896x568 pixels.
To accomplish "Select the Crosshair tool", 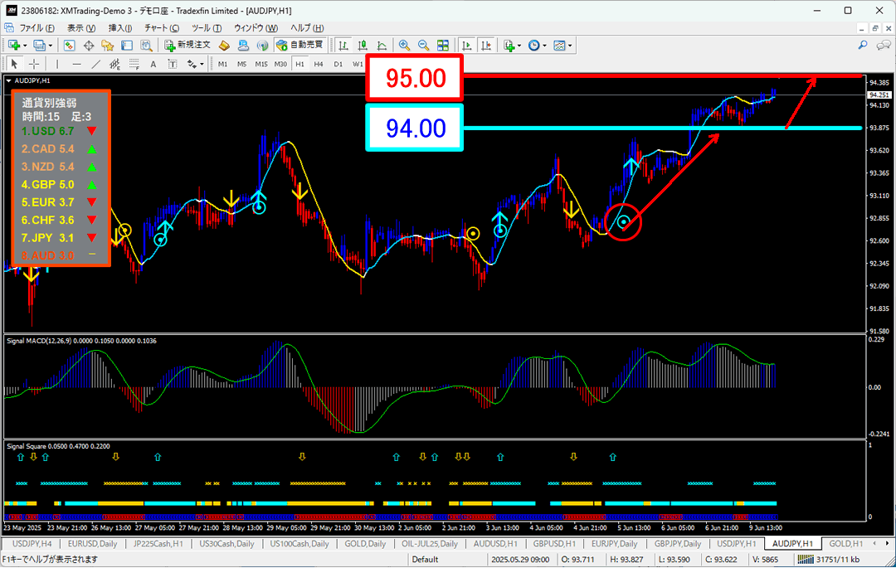I will (x=34, y=64).
